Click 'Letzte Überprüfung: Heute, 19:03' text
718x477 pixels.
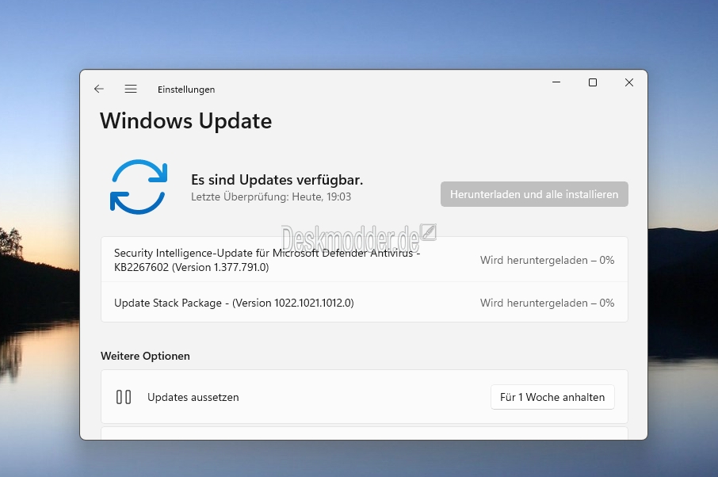pyautogui.click(x=271, y=197)
